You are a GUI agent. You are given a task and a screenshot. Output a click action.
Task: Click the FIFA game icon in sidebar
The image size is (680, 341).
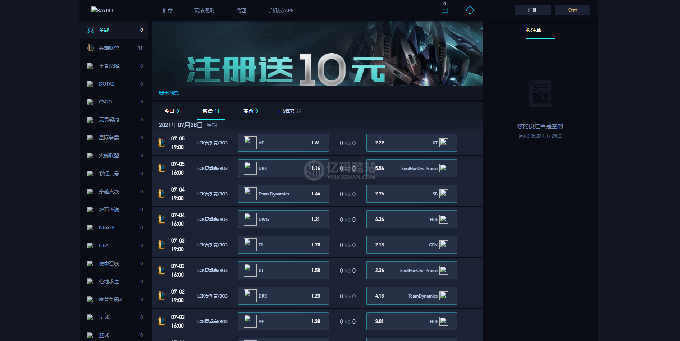[90, 245]
